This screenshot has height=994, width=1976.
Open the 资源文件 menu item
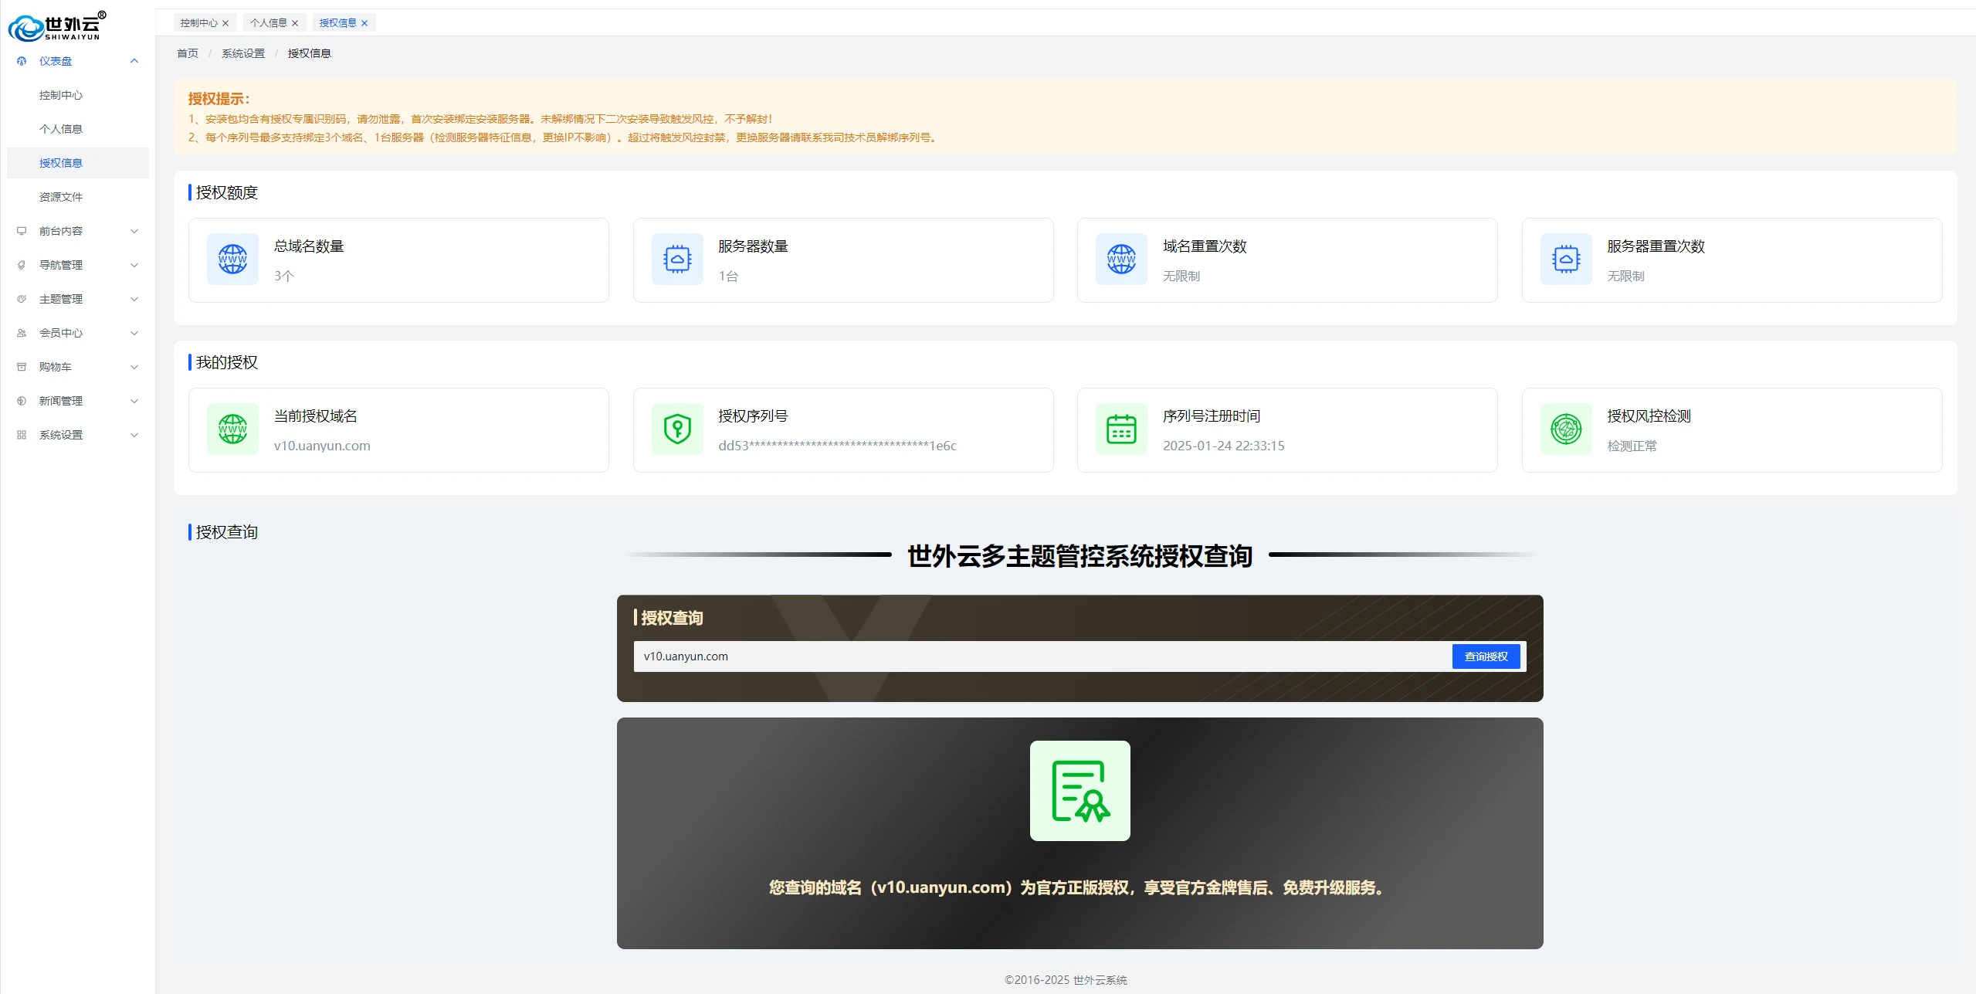pos(61,197)
